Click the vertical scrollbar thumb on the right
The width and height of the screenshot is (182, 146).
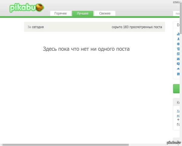point(181,18)
